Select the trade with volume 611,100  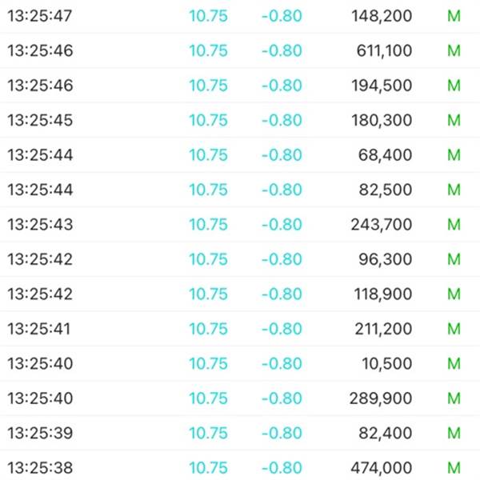click(384, 51)
